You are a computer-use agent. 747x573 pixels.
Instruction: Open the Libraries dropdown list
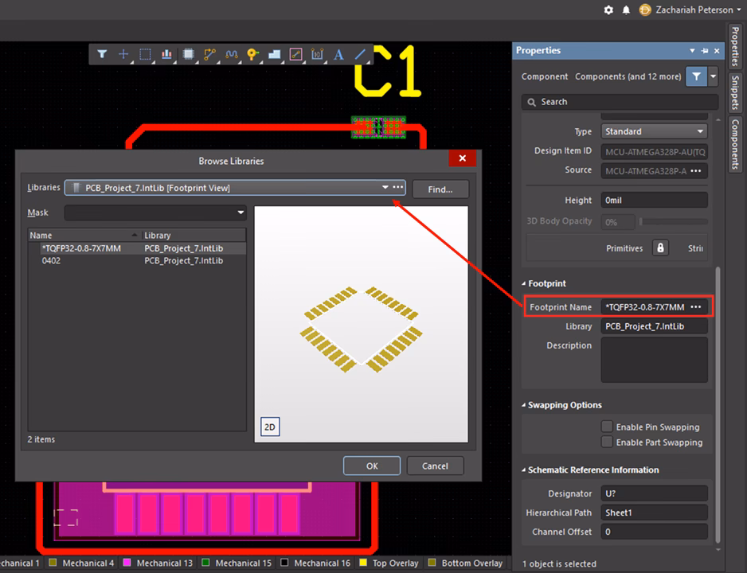pos(385,188)
